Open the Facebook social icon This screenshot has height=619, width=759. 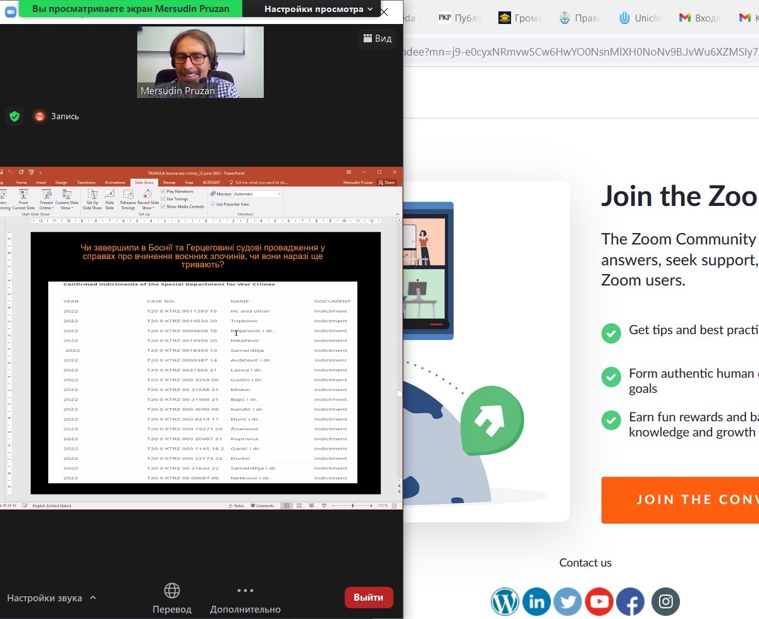630,602
